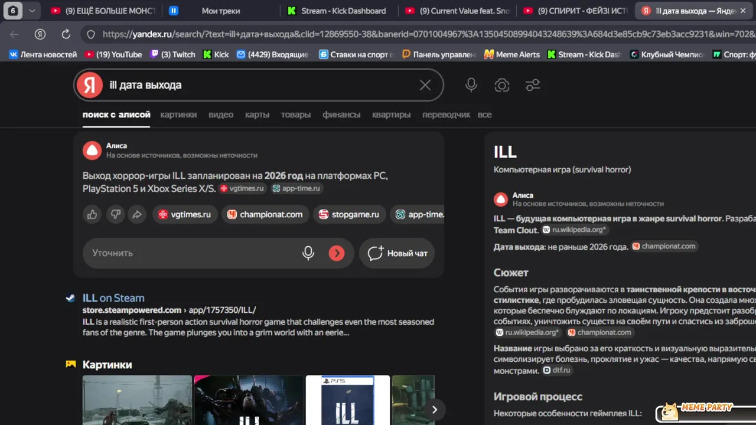Screen dimensions: 756x425
Task: Start Новый чат with Alice
Action: click(x=397, y=253)
